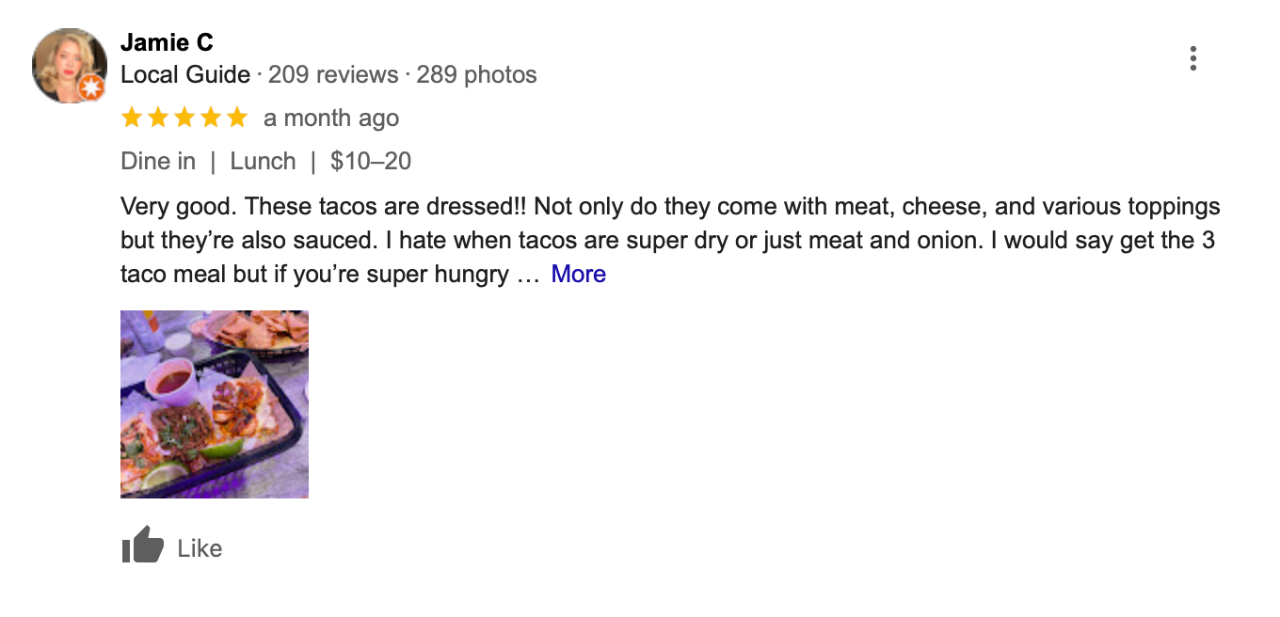This screenshot has height=617, width=1280.
Task: Click the 289 photos count
Action: point(476,75)
